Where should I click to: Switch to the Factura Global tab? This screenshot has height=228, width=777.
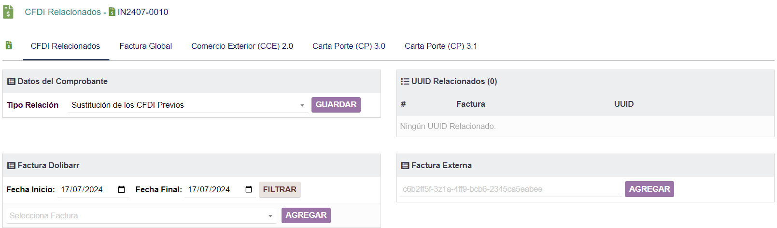pos(145,46)
